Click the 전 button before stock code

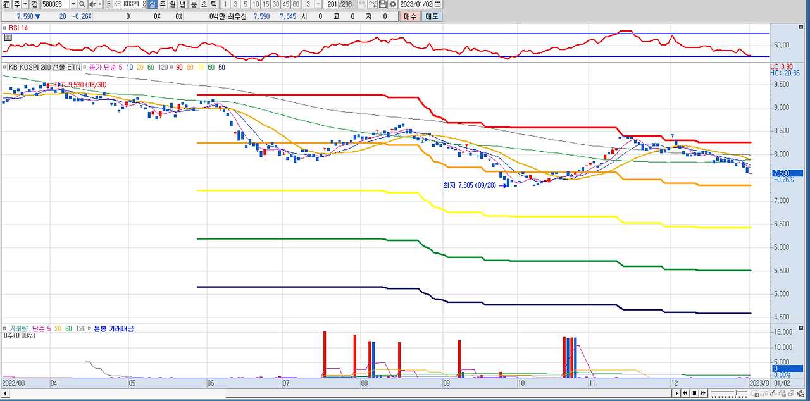point(35,4)
